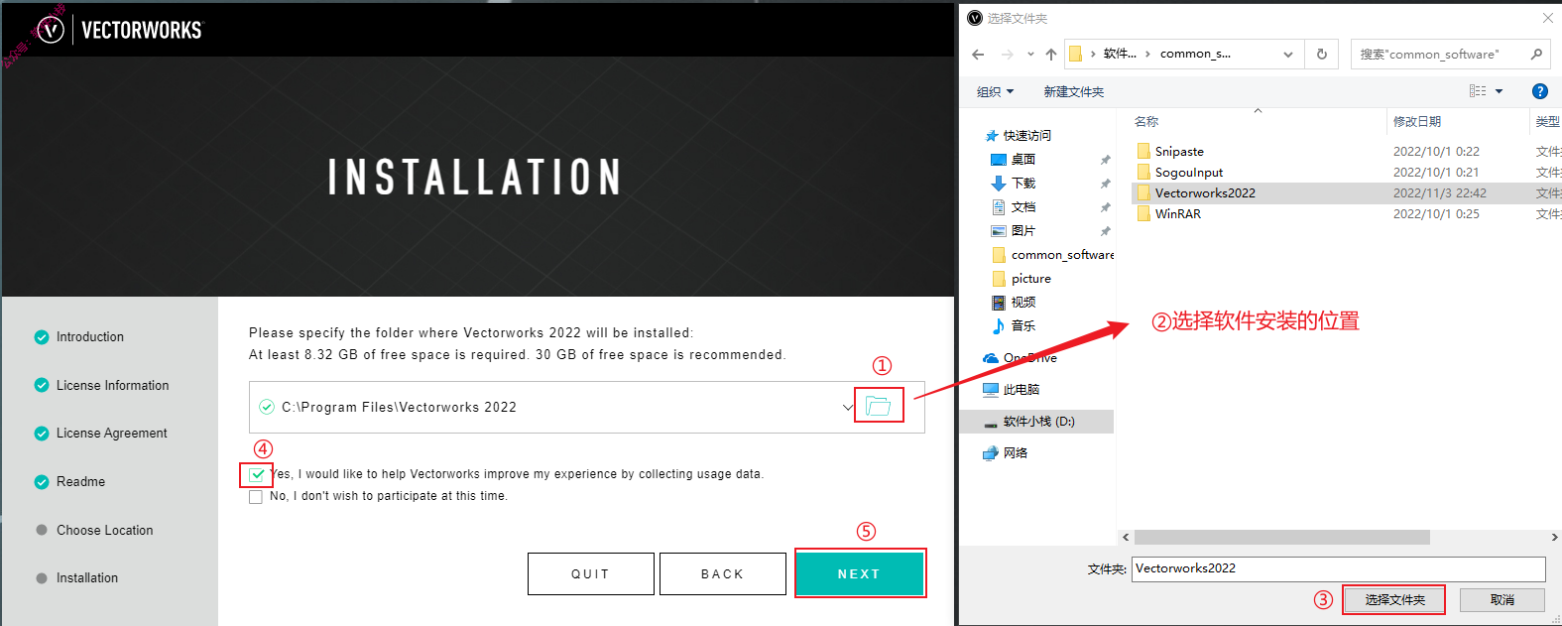Image resolution: width=1562 pixels, height=626 pixels.
Task: Open 文档 in quick access
Action: coord(1023,207)
